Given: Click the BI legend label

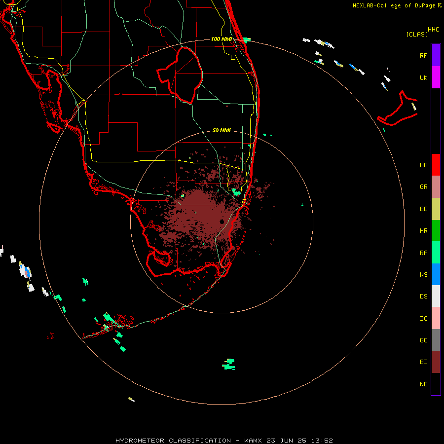Looking at the screenshot, I should point(423,362).
